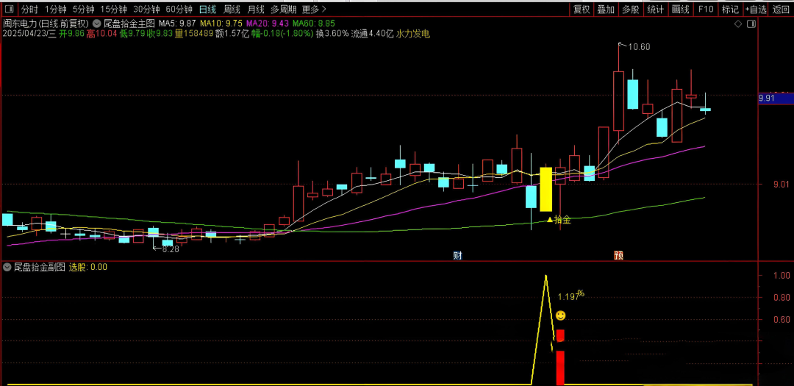
Task: Click the 8.28 low price label
Action: (170, 249)
